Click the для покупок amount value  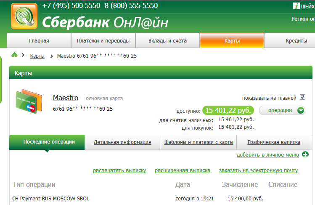point(236,127)
